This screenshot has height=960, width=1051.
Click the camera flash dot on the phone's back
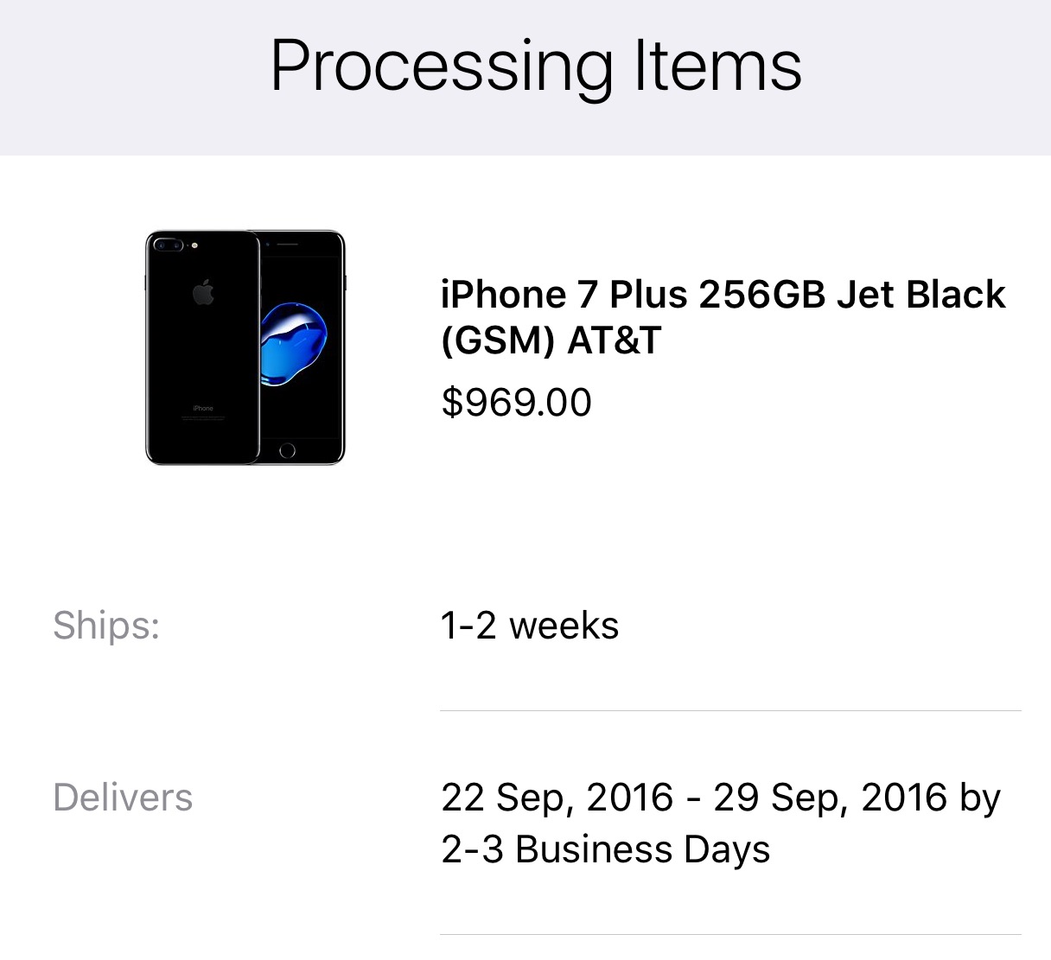coord(196,245)
